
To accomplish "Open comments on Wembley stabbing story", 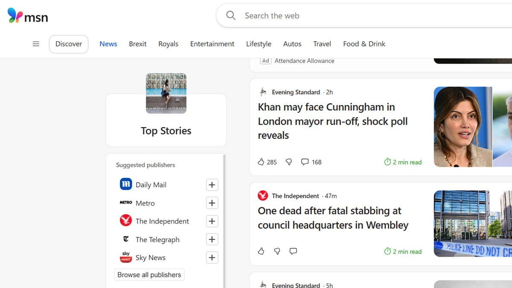I will coord(293,251).
